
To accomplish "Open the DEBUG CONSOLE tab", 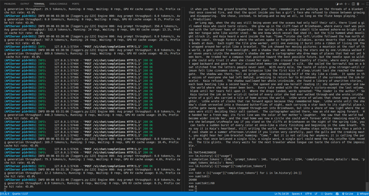I will [58, 4].
